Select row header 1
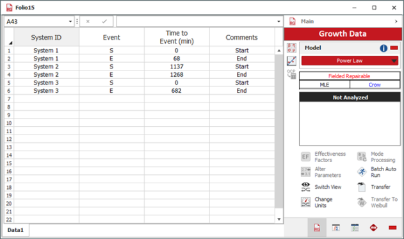 point(9,51)
